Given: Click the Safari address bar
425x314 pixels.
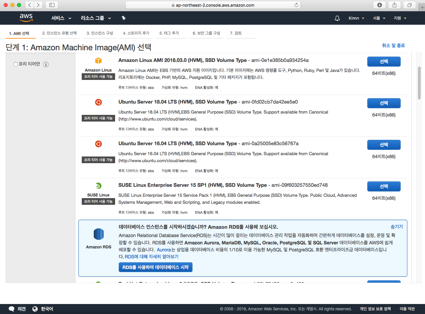Looking at the screenshot, I should pos(213,5).
